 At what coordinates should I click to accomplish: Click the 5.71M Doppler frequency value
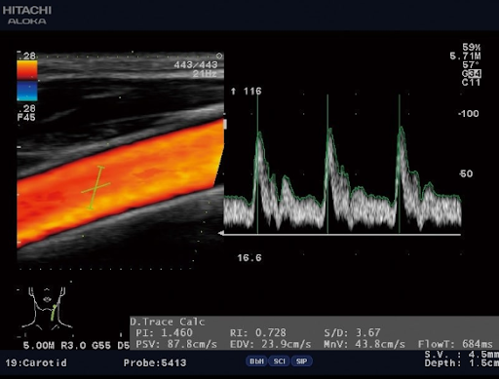point(465,56)
